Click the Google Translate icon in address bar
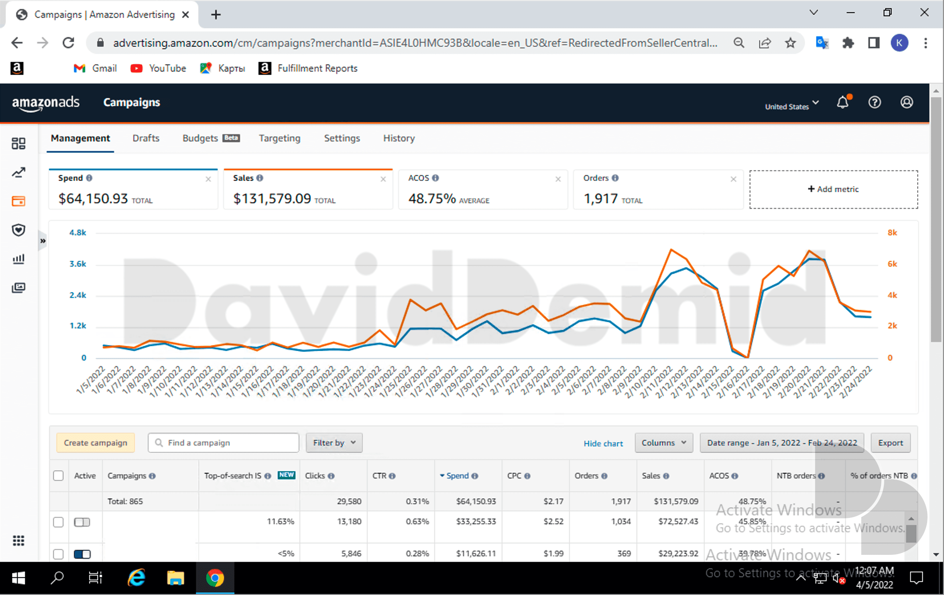Screen dimensions: 944x595 pos(822,43)
